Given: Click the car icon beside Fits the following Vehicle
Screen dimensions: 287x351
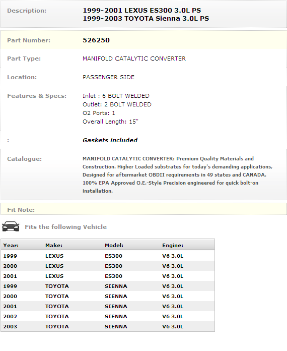Looking at the screenshot, I should point(11,226).
